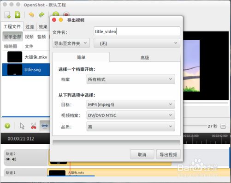The width and height of the screenshot is (231, 183).
Task: Open the 档案 所有格式 dropdown
Action: click(x=130, y=79)
